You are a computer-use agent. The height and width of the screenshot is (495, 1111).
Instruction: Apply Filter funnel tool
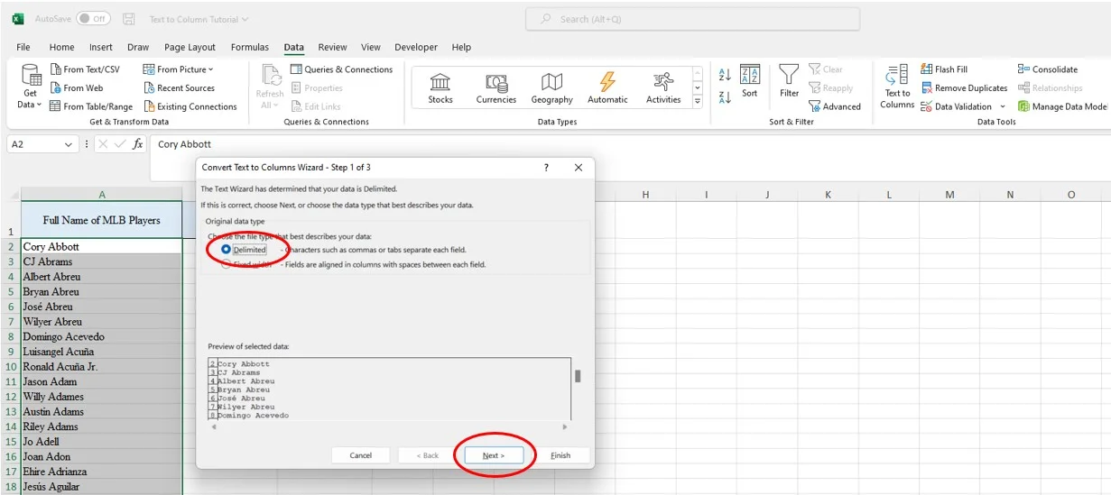click(789, 81)
